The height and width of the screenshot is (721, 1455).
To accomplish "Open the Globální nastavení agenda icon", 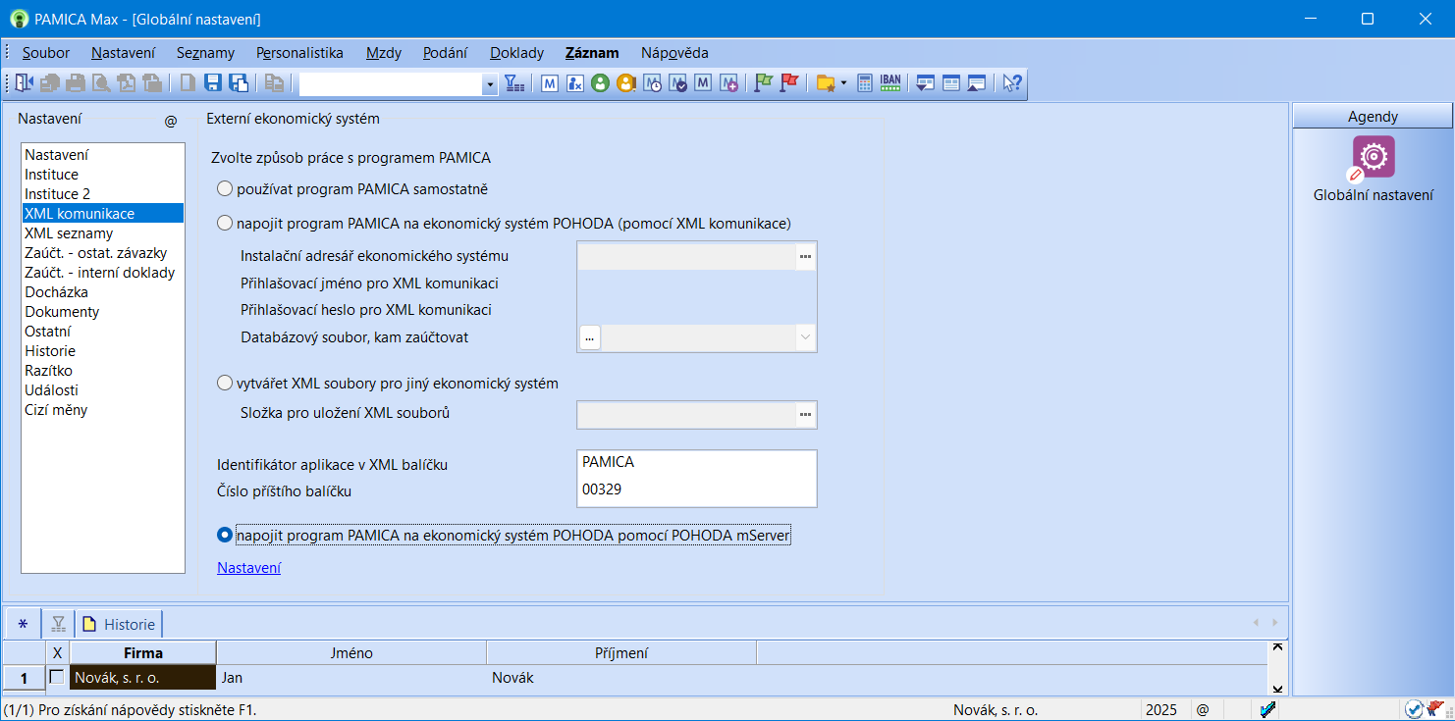I will pyautogui.click(x=1373, y=157).
